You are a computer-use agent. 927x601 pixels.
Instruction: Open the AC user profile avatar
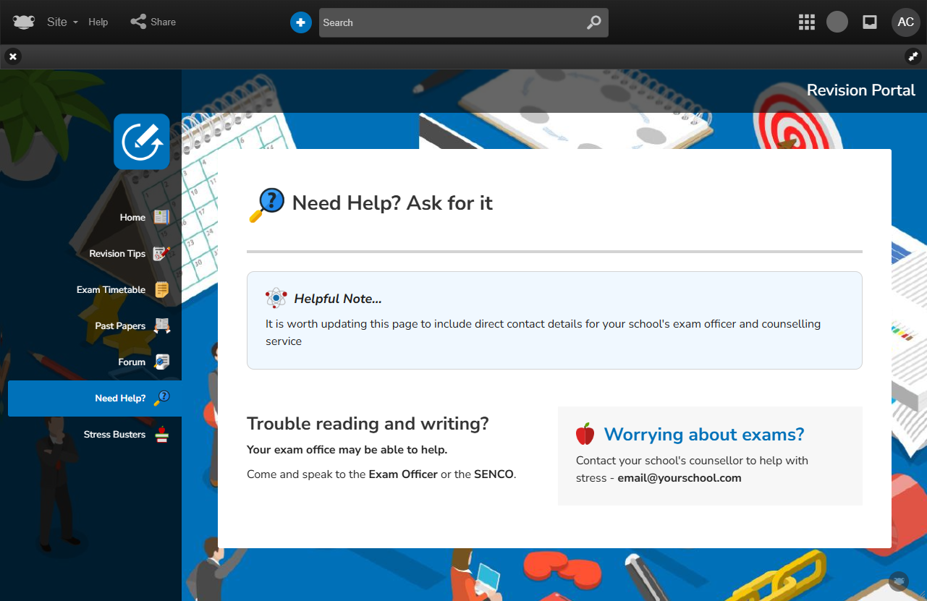click(x=905, y=22)
